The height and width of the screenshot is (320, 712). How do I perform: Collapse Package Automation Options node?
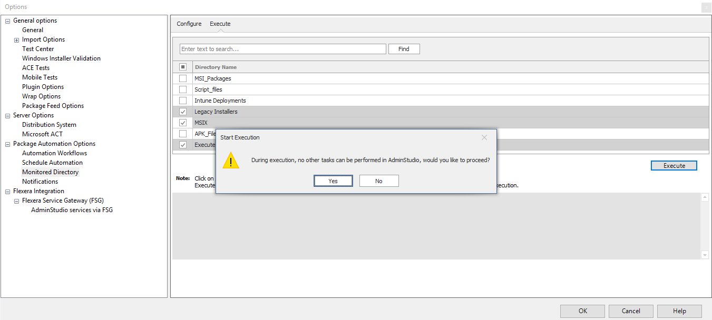click(x=8, y=144)
